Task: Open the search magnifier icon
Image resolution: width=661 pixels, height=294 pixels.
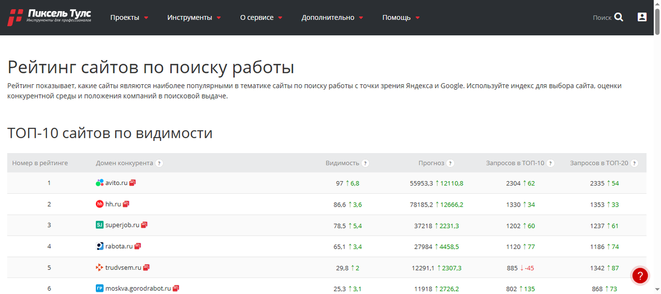Action: coord(619,17)
